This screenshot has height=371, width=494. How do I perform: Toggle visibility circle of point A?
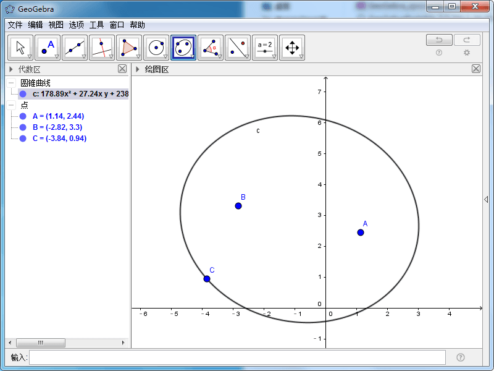click(x=23, y=116)
